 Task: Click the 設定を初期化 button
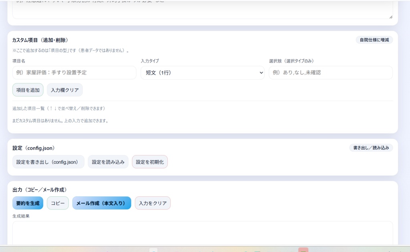pos(149,161)
